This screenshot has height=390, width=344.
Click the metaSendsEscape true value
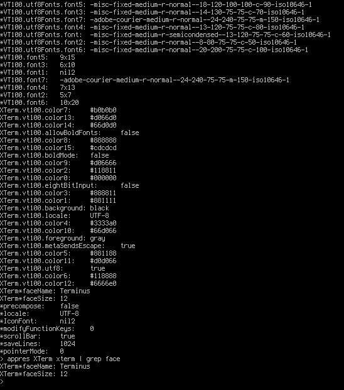(x=128, y=246)
